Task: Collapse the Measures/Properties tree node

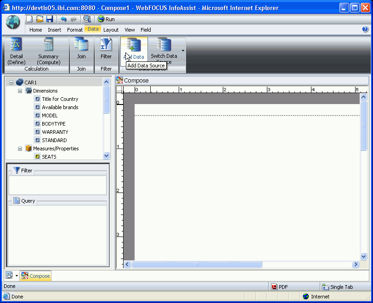Action: pyautogui.click(x=20, y=149)
